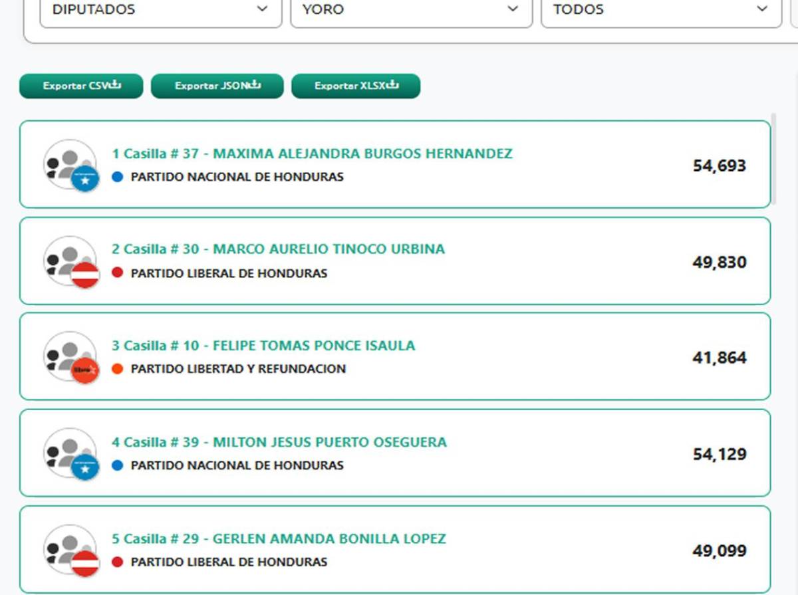
Task: Click Milton Puerto's avatar icon
Action: point(69,451)
